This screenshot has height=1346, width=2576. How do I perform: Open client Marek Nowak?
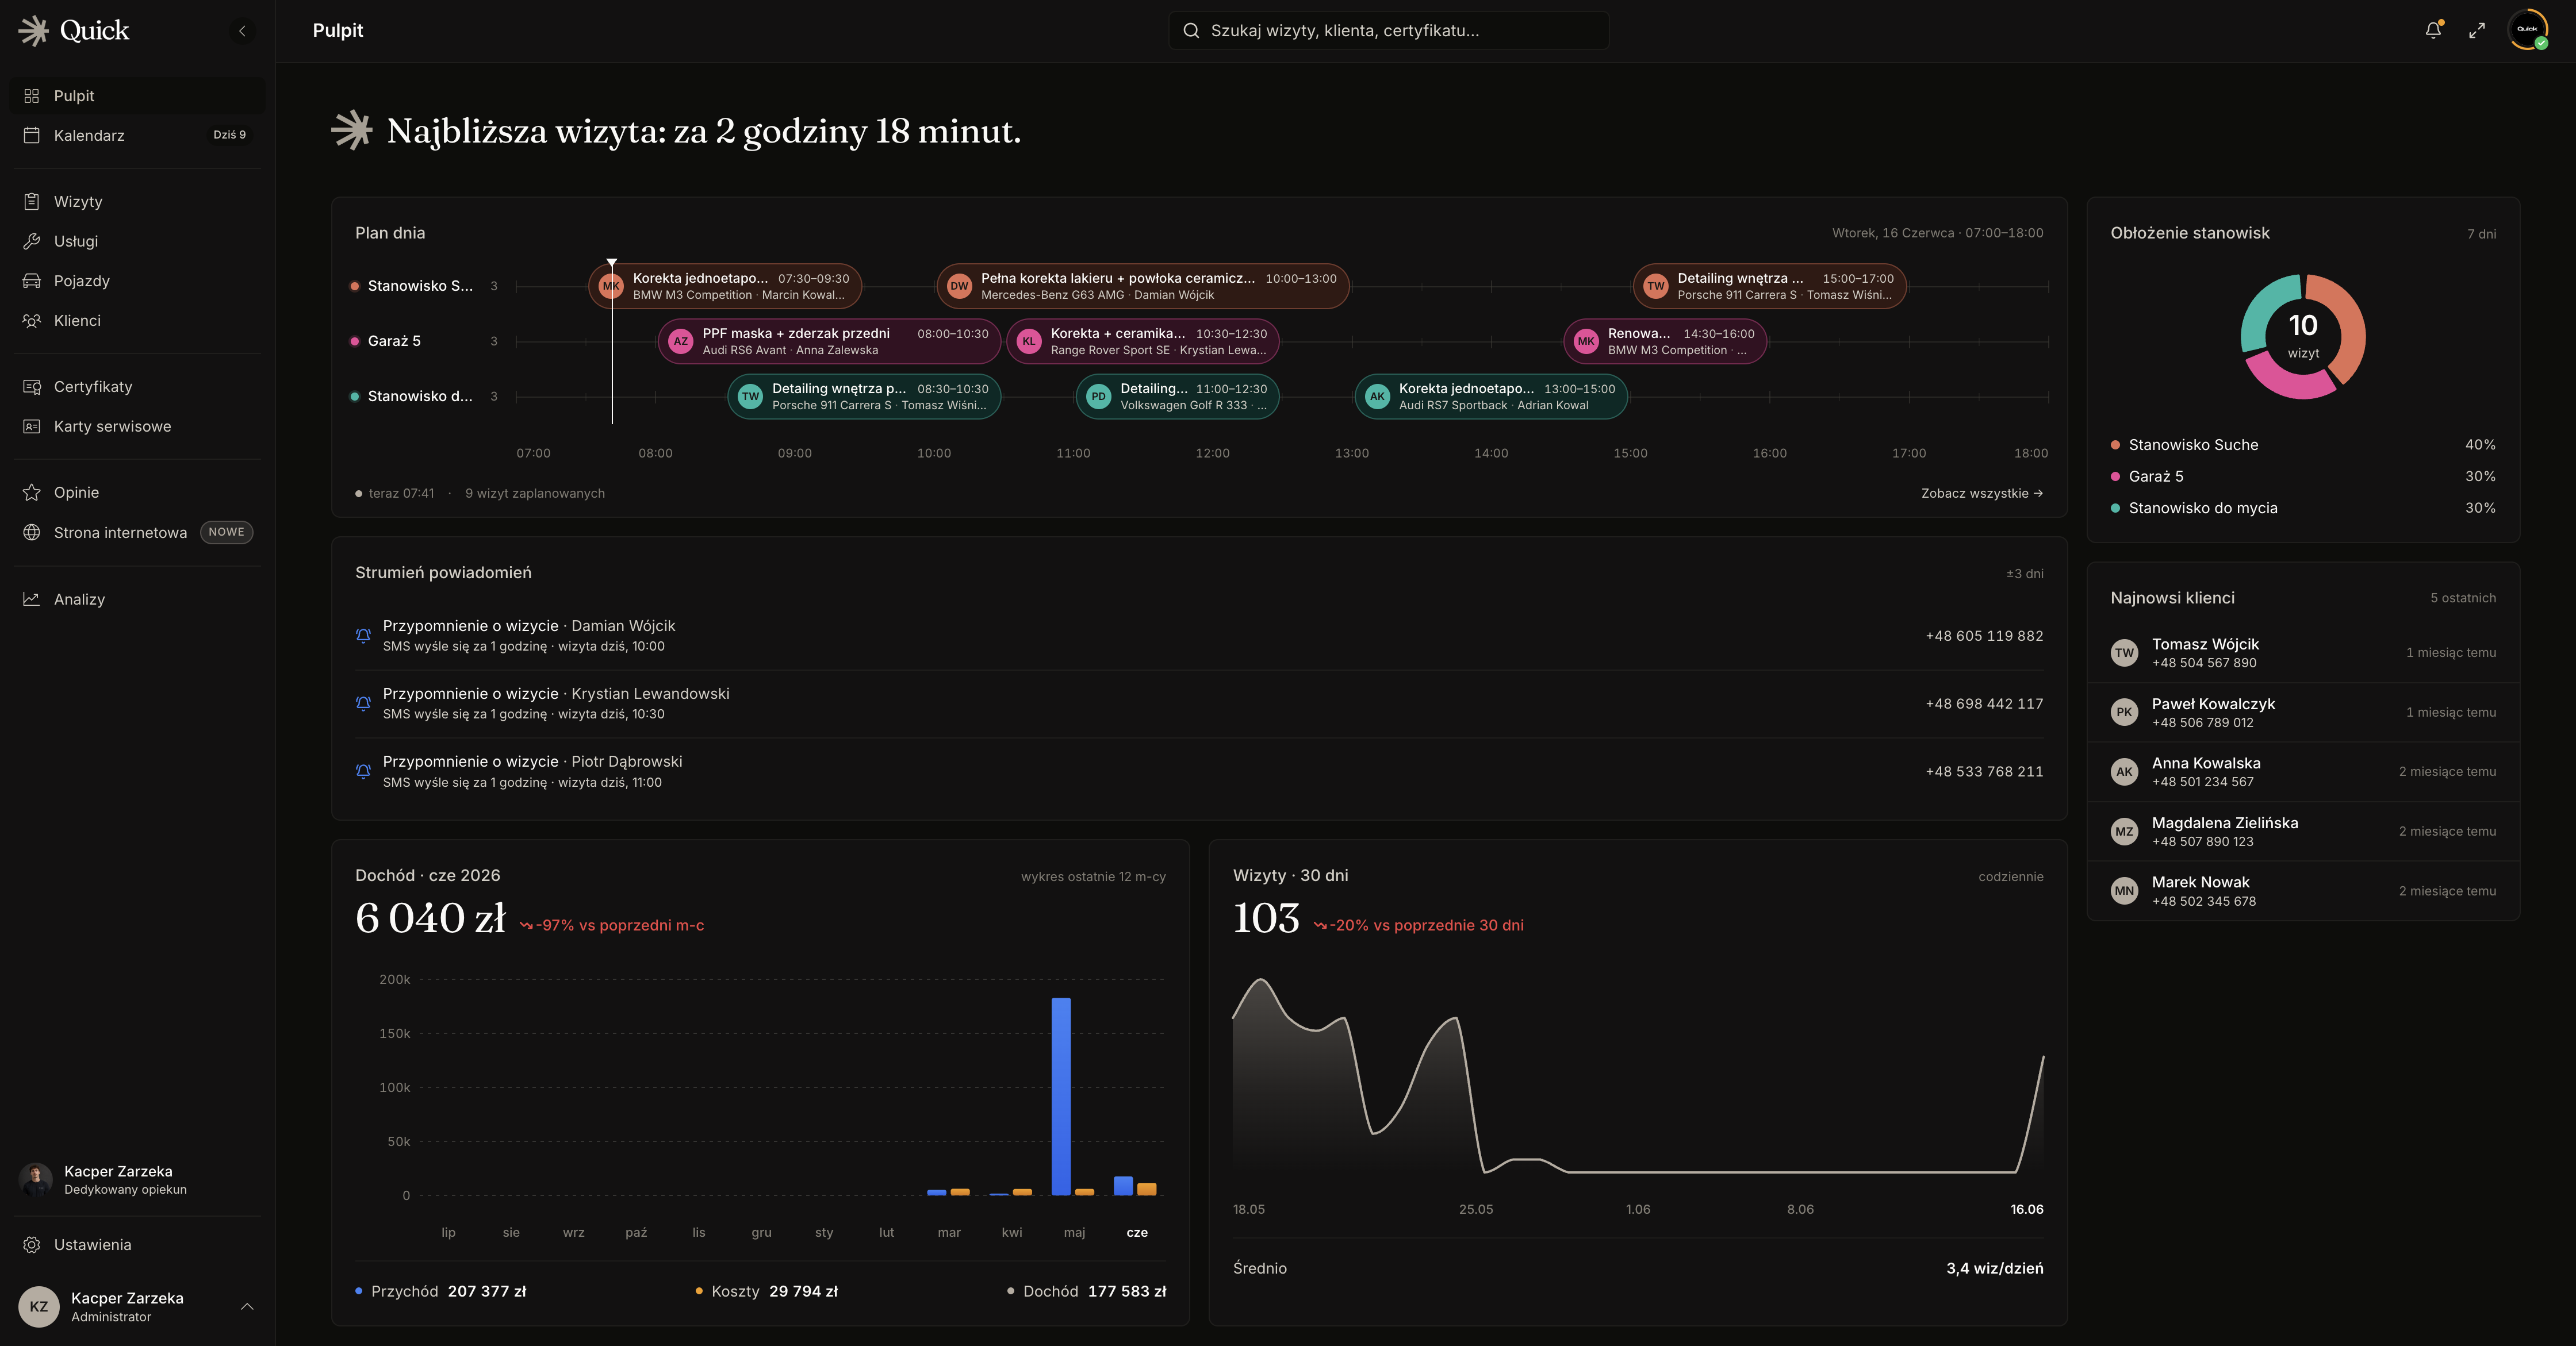point(2302,891)
